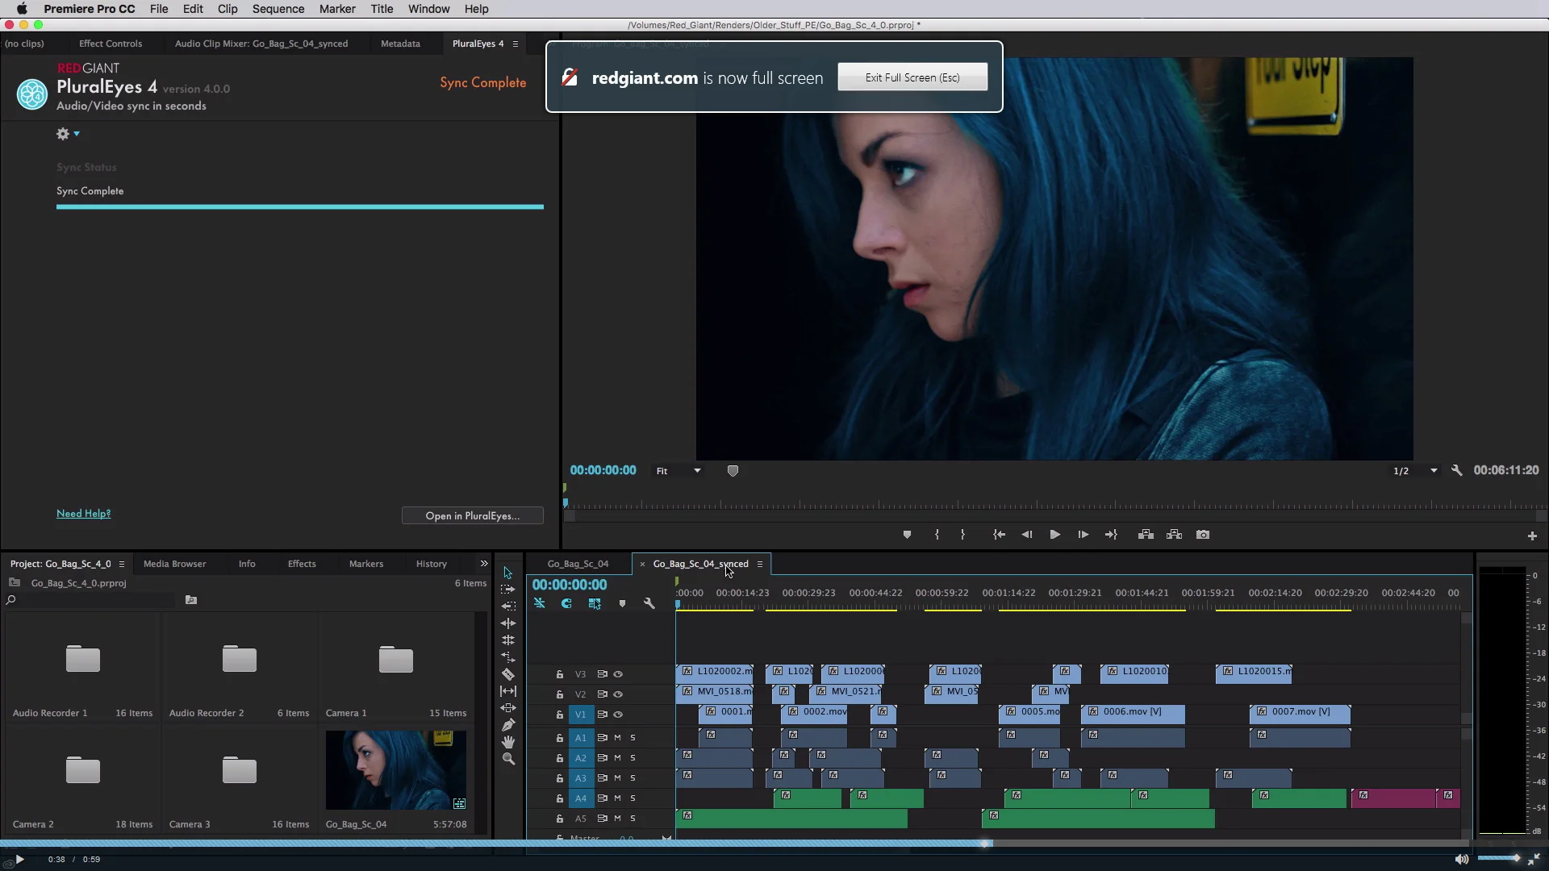Open the Sequence menu
1549x871 pixels.
(x=278, y=9)
